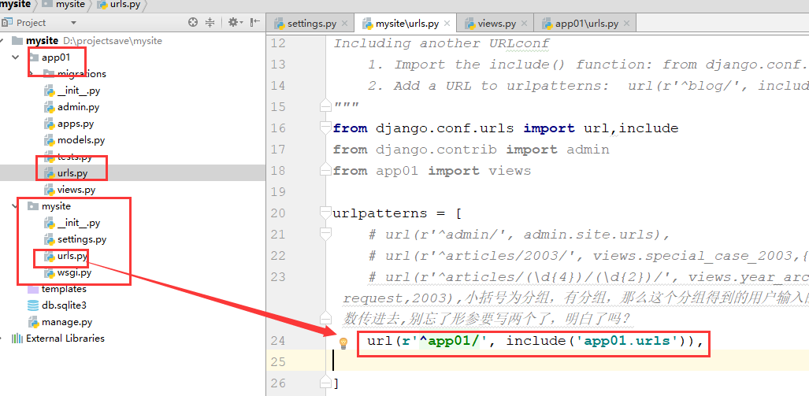Click the Scroll from Source target icon

click(x=193, y=22)
